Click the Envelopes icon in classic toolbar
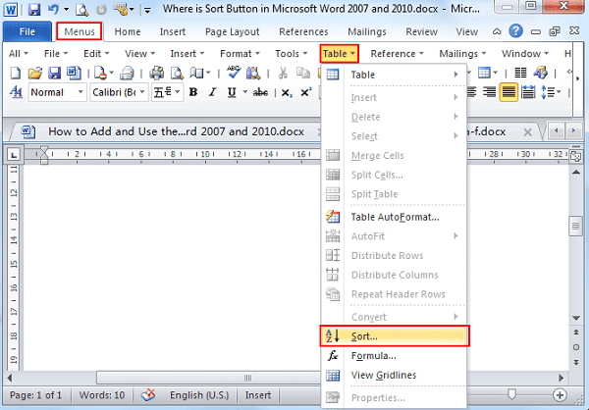This screenshot has height=410, width=589. click(x=127, y=73)
